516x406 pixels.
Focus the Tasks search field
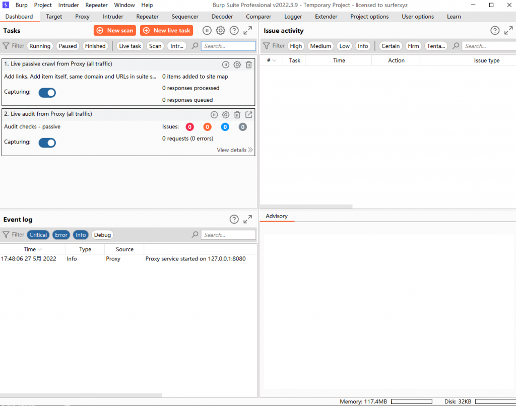228,46
